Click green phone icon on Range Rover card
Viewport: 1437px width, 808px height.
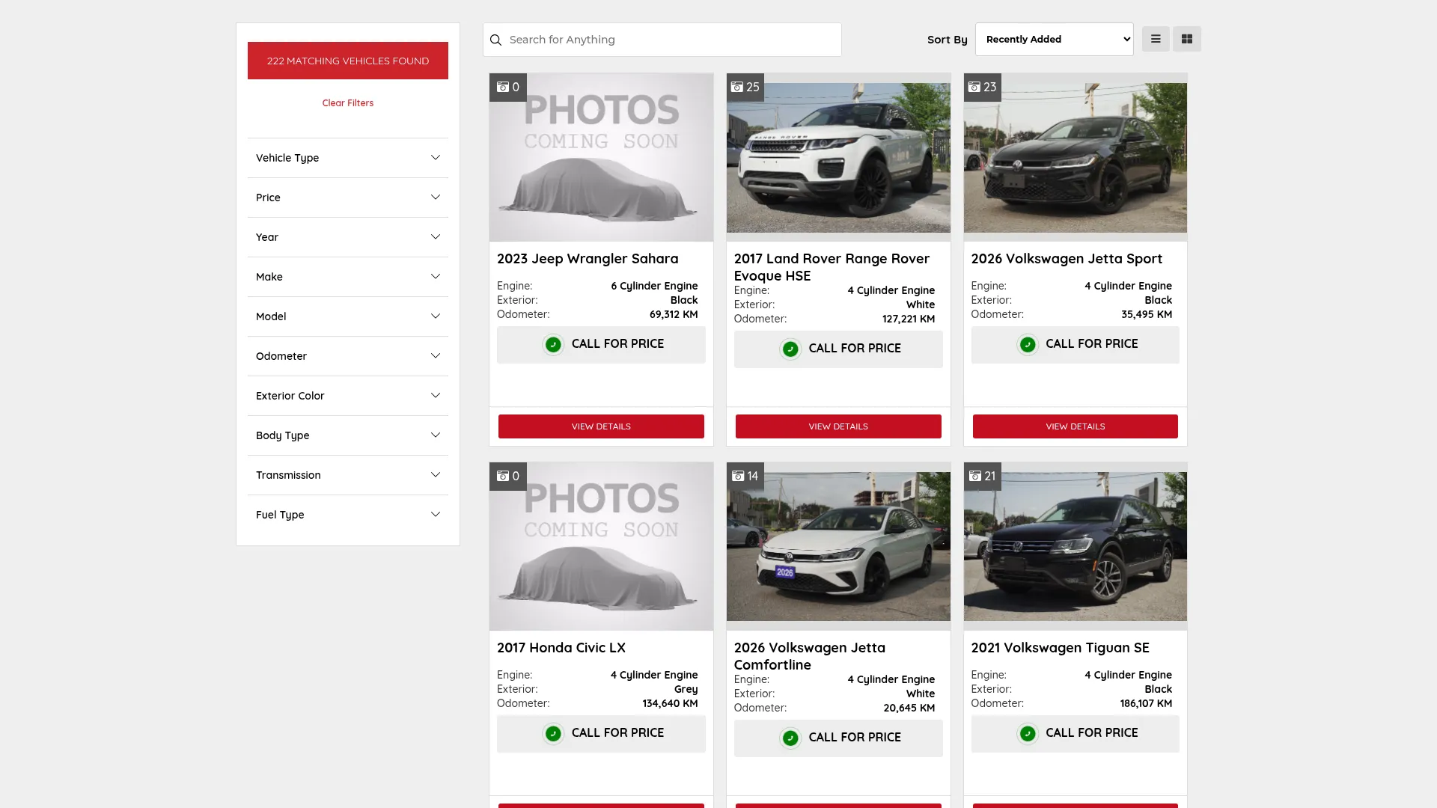pyautogui.click(x=790, y=349)
